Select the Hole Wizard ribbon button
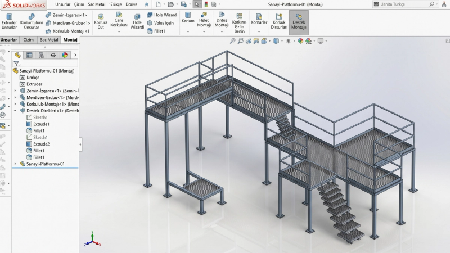The height and width of the screenshot is (253, 450). click(x=162, y=15)
